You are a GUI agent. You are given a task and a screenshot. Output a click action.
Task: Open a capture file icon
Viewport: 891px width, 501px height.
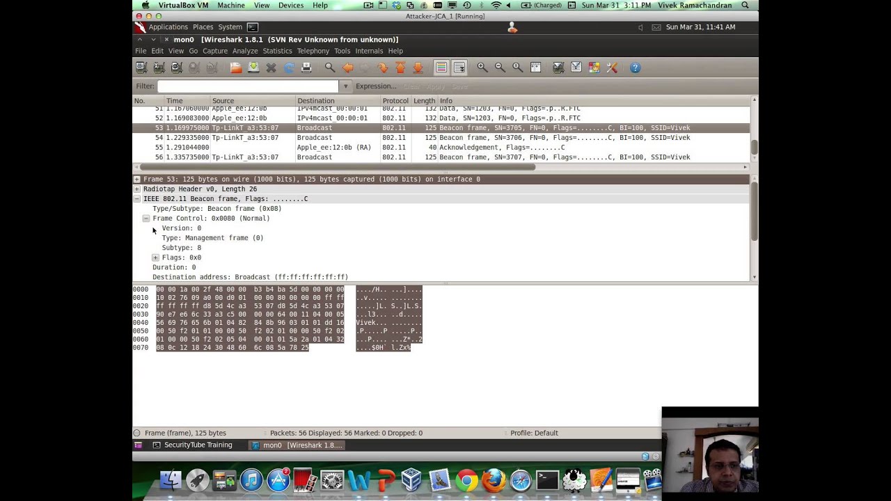(235, 67)
